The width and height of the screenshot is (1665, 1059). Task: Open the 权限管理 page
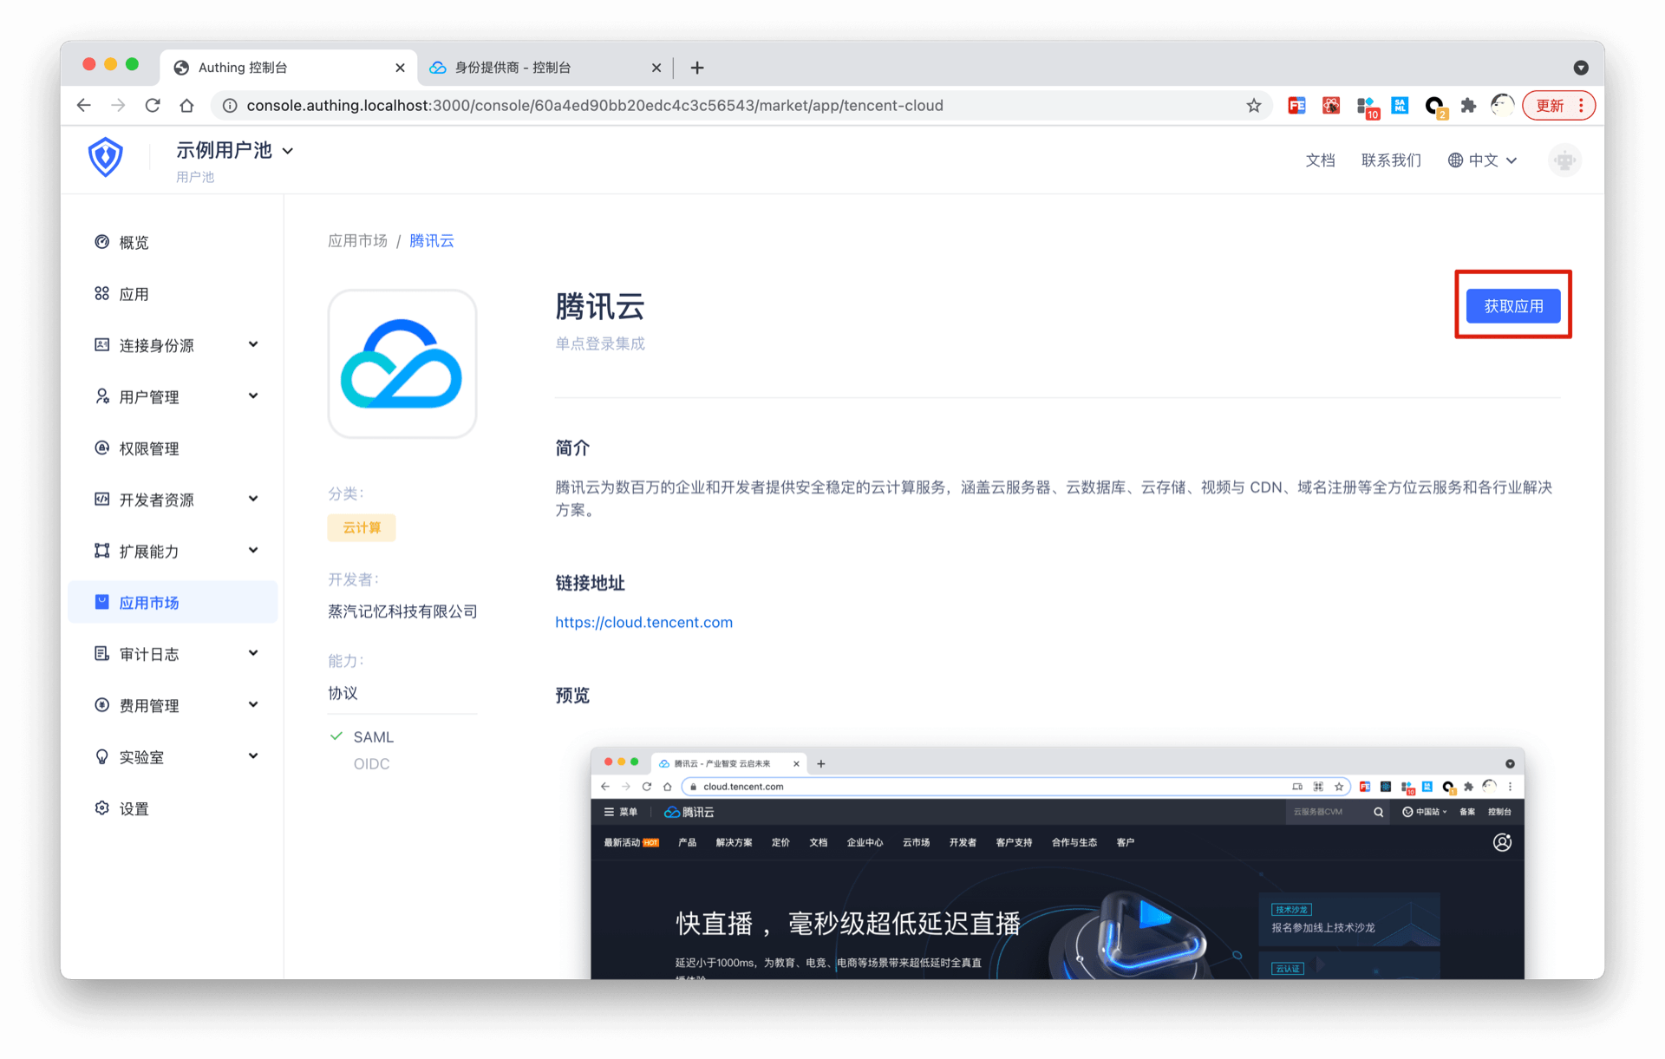pyautogui.click(x=148, y=448)
